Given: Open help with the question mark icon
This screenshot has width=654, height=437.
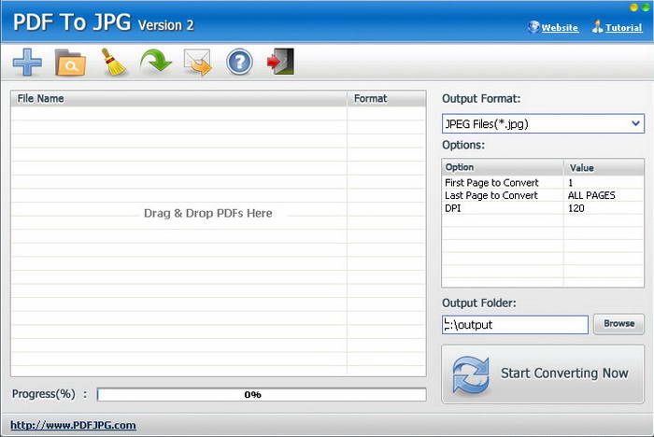Looking at the screenshot, I should coord(239,63).
